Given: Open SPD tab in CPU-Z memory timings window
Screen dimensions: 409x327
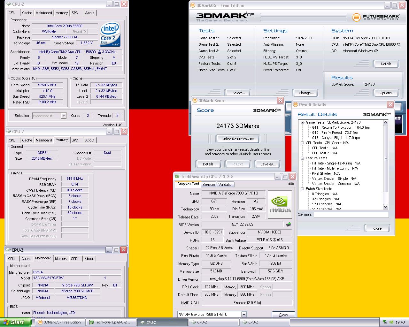Looking at the screenshot, I should (75, 140).
